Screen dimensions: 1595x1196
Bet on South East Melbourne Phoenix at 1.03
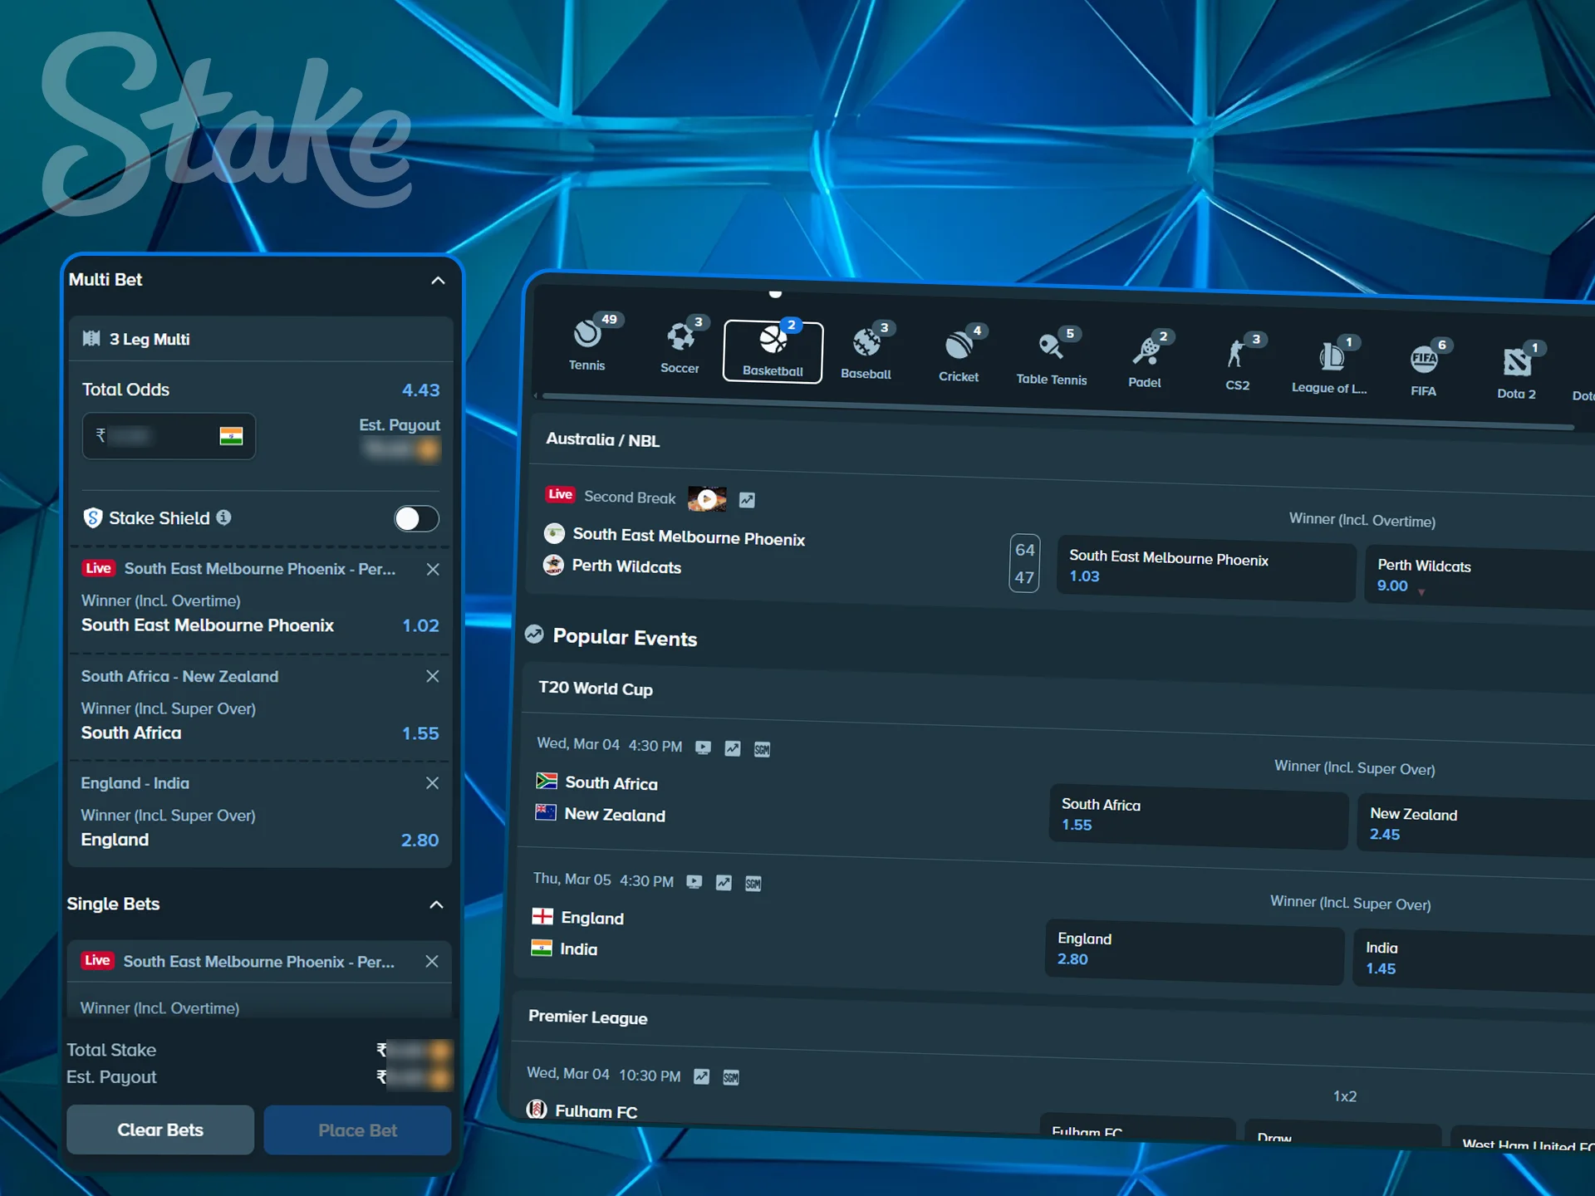tap(1206, 568)
